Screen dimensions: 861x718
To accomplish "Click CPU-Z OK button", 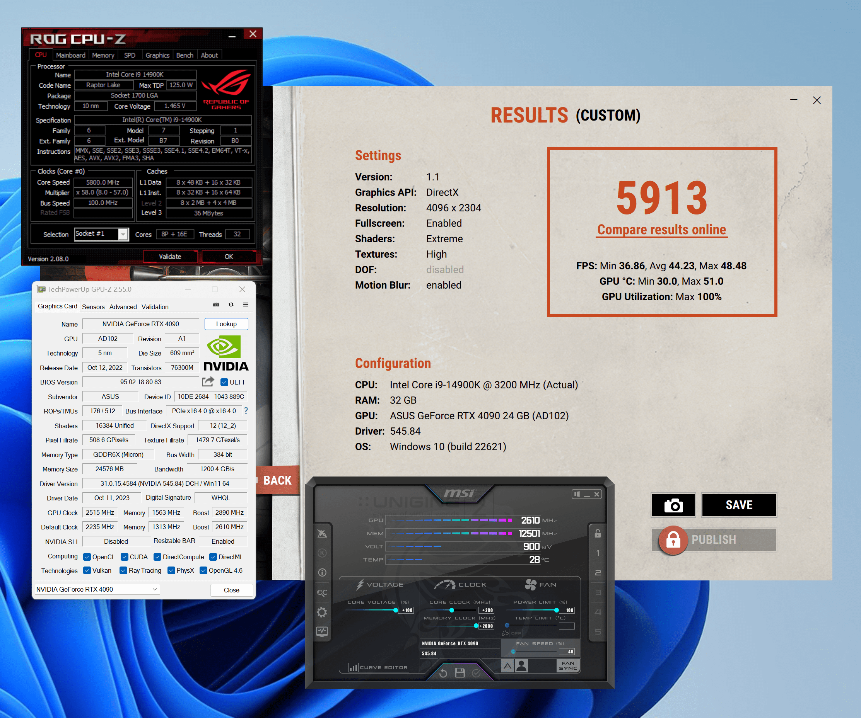I will point(229,256).
